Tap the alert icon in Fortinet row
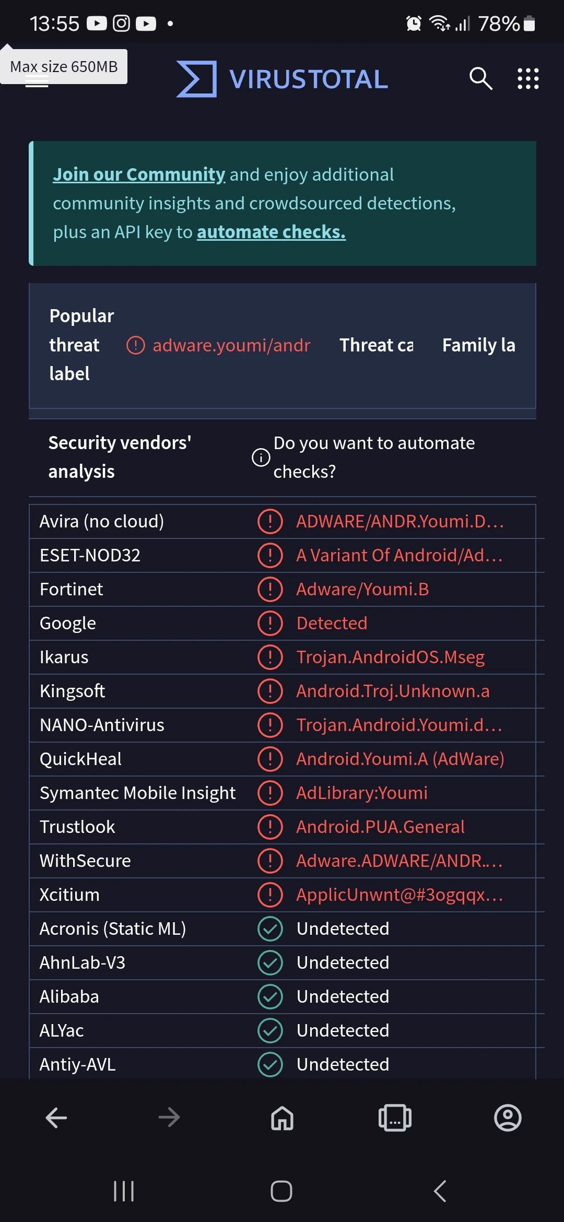564x1222 pixels. (x=270, y=589)
